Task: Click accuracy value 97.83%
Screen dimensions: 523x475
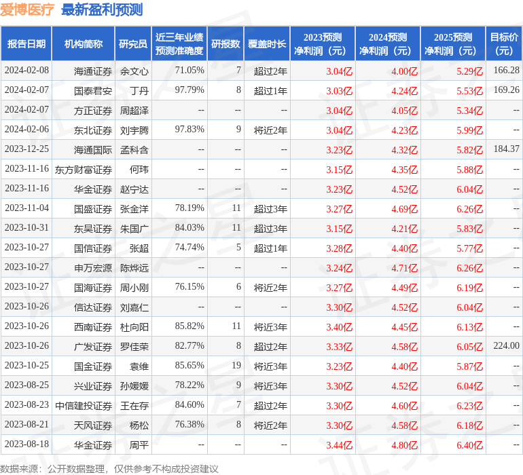Action: coord(190,130)
